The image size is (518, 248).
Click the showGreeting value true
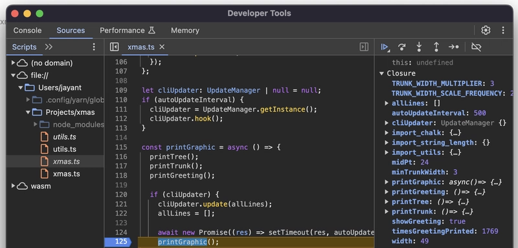457,222
